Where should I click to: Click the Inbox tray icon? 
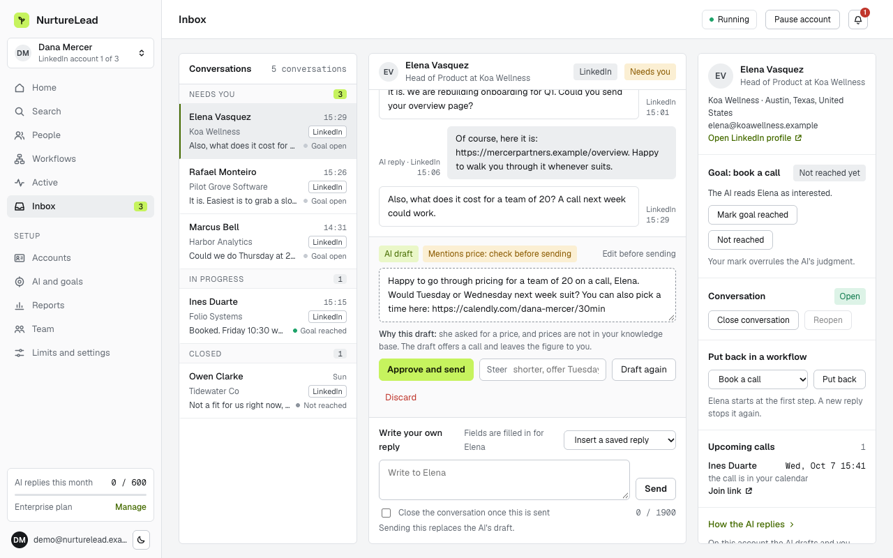pyautogui.click(x=20, y=206)
